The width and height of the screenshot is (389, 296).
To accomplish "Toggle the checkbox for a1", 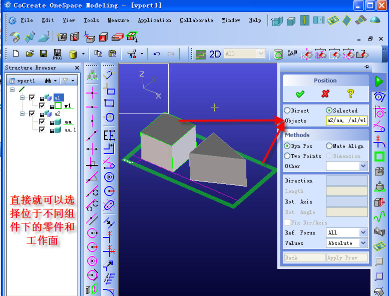I will point(32,97).
